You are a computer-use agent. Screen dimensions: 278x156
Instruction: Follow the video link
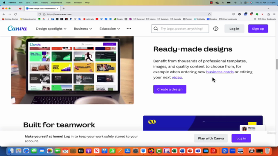click(x=177, y=78)
